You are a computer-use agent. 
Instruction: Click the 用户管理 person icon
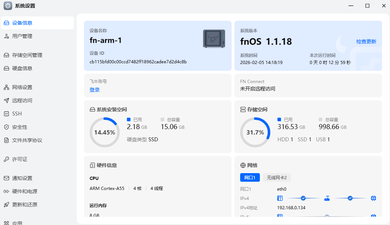pos(6,36)
